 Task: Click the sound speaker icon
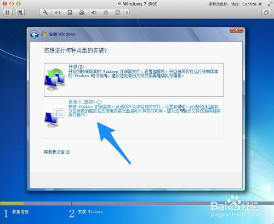coord(94,13)
